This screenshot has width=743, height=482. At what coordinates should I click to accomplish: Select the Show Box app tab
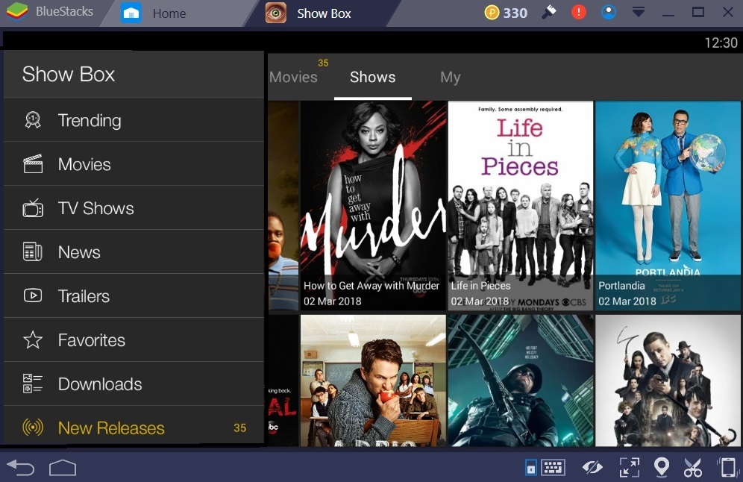point(324,13)
